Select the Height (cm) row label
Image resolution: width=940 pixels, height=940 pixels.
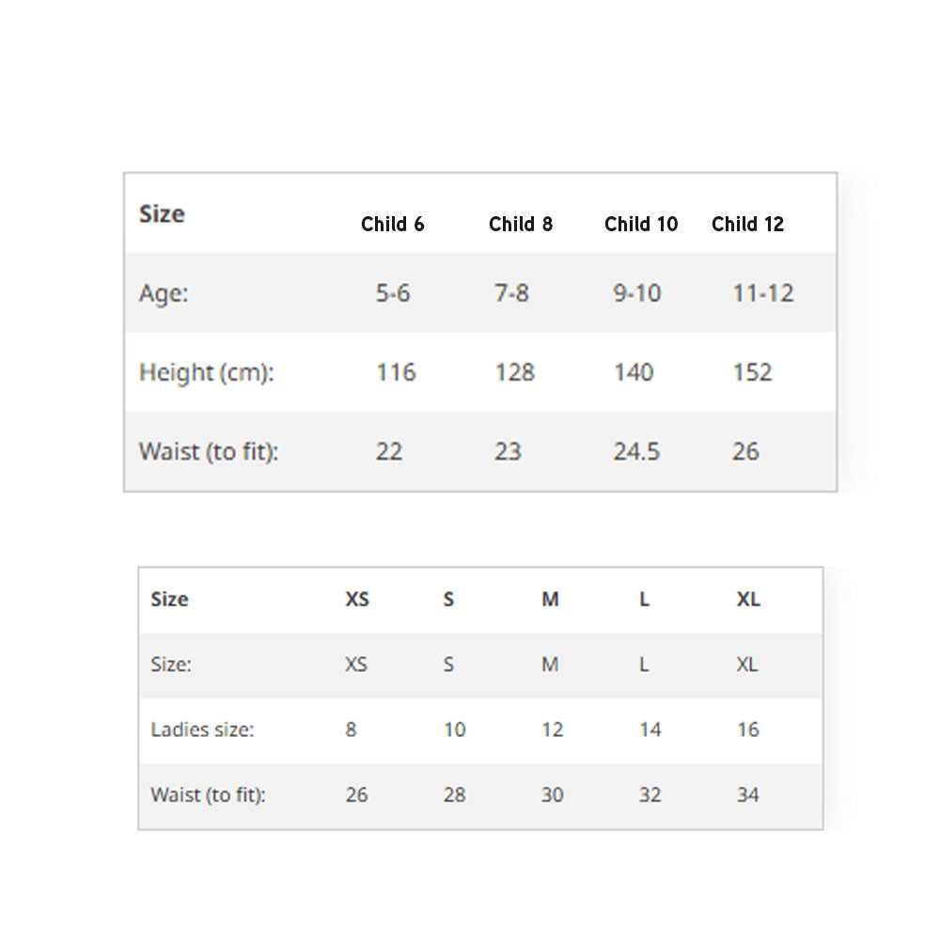tap(206, 373)
